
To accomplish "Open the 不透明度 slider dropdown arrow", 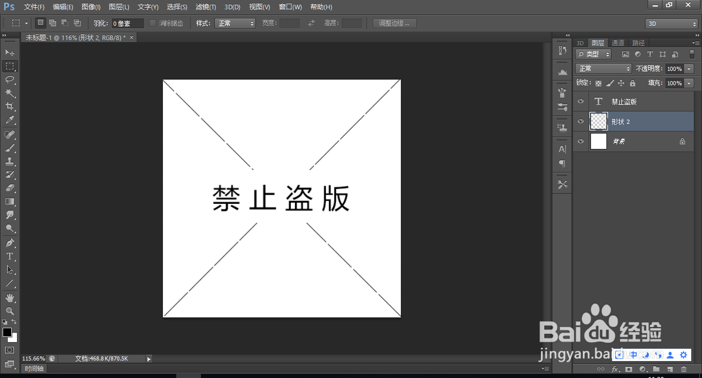I will tap(689, 69).
